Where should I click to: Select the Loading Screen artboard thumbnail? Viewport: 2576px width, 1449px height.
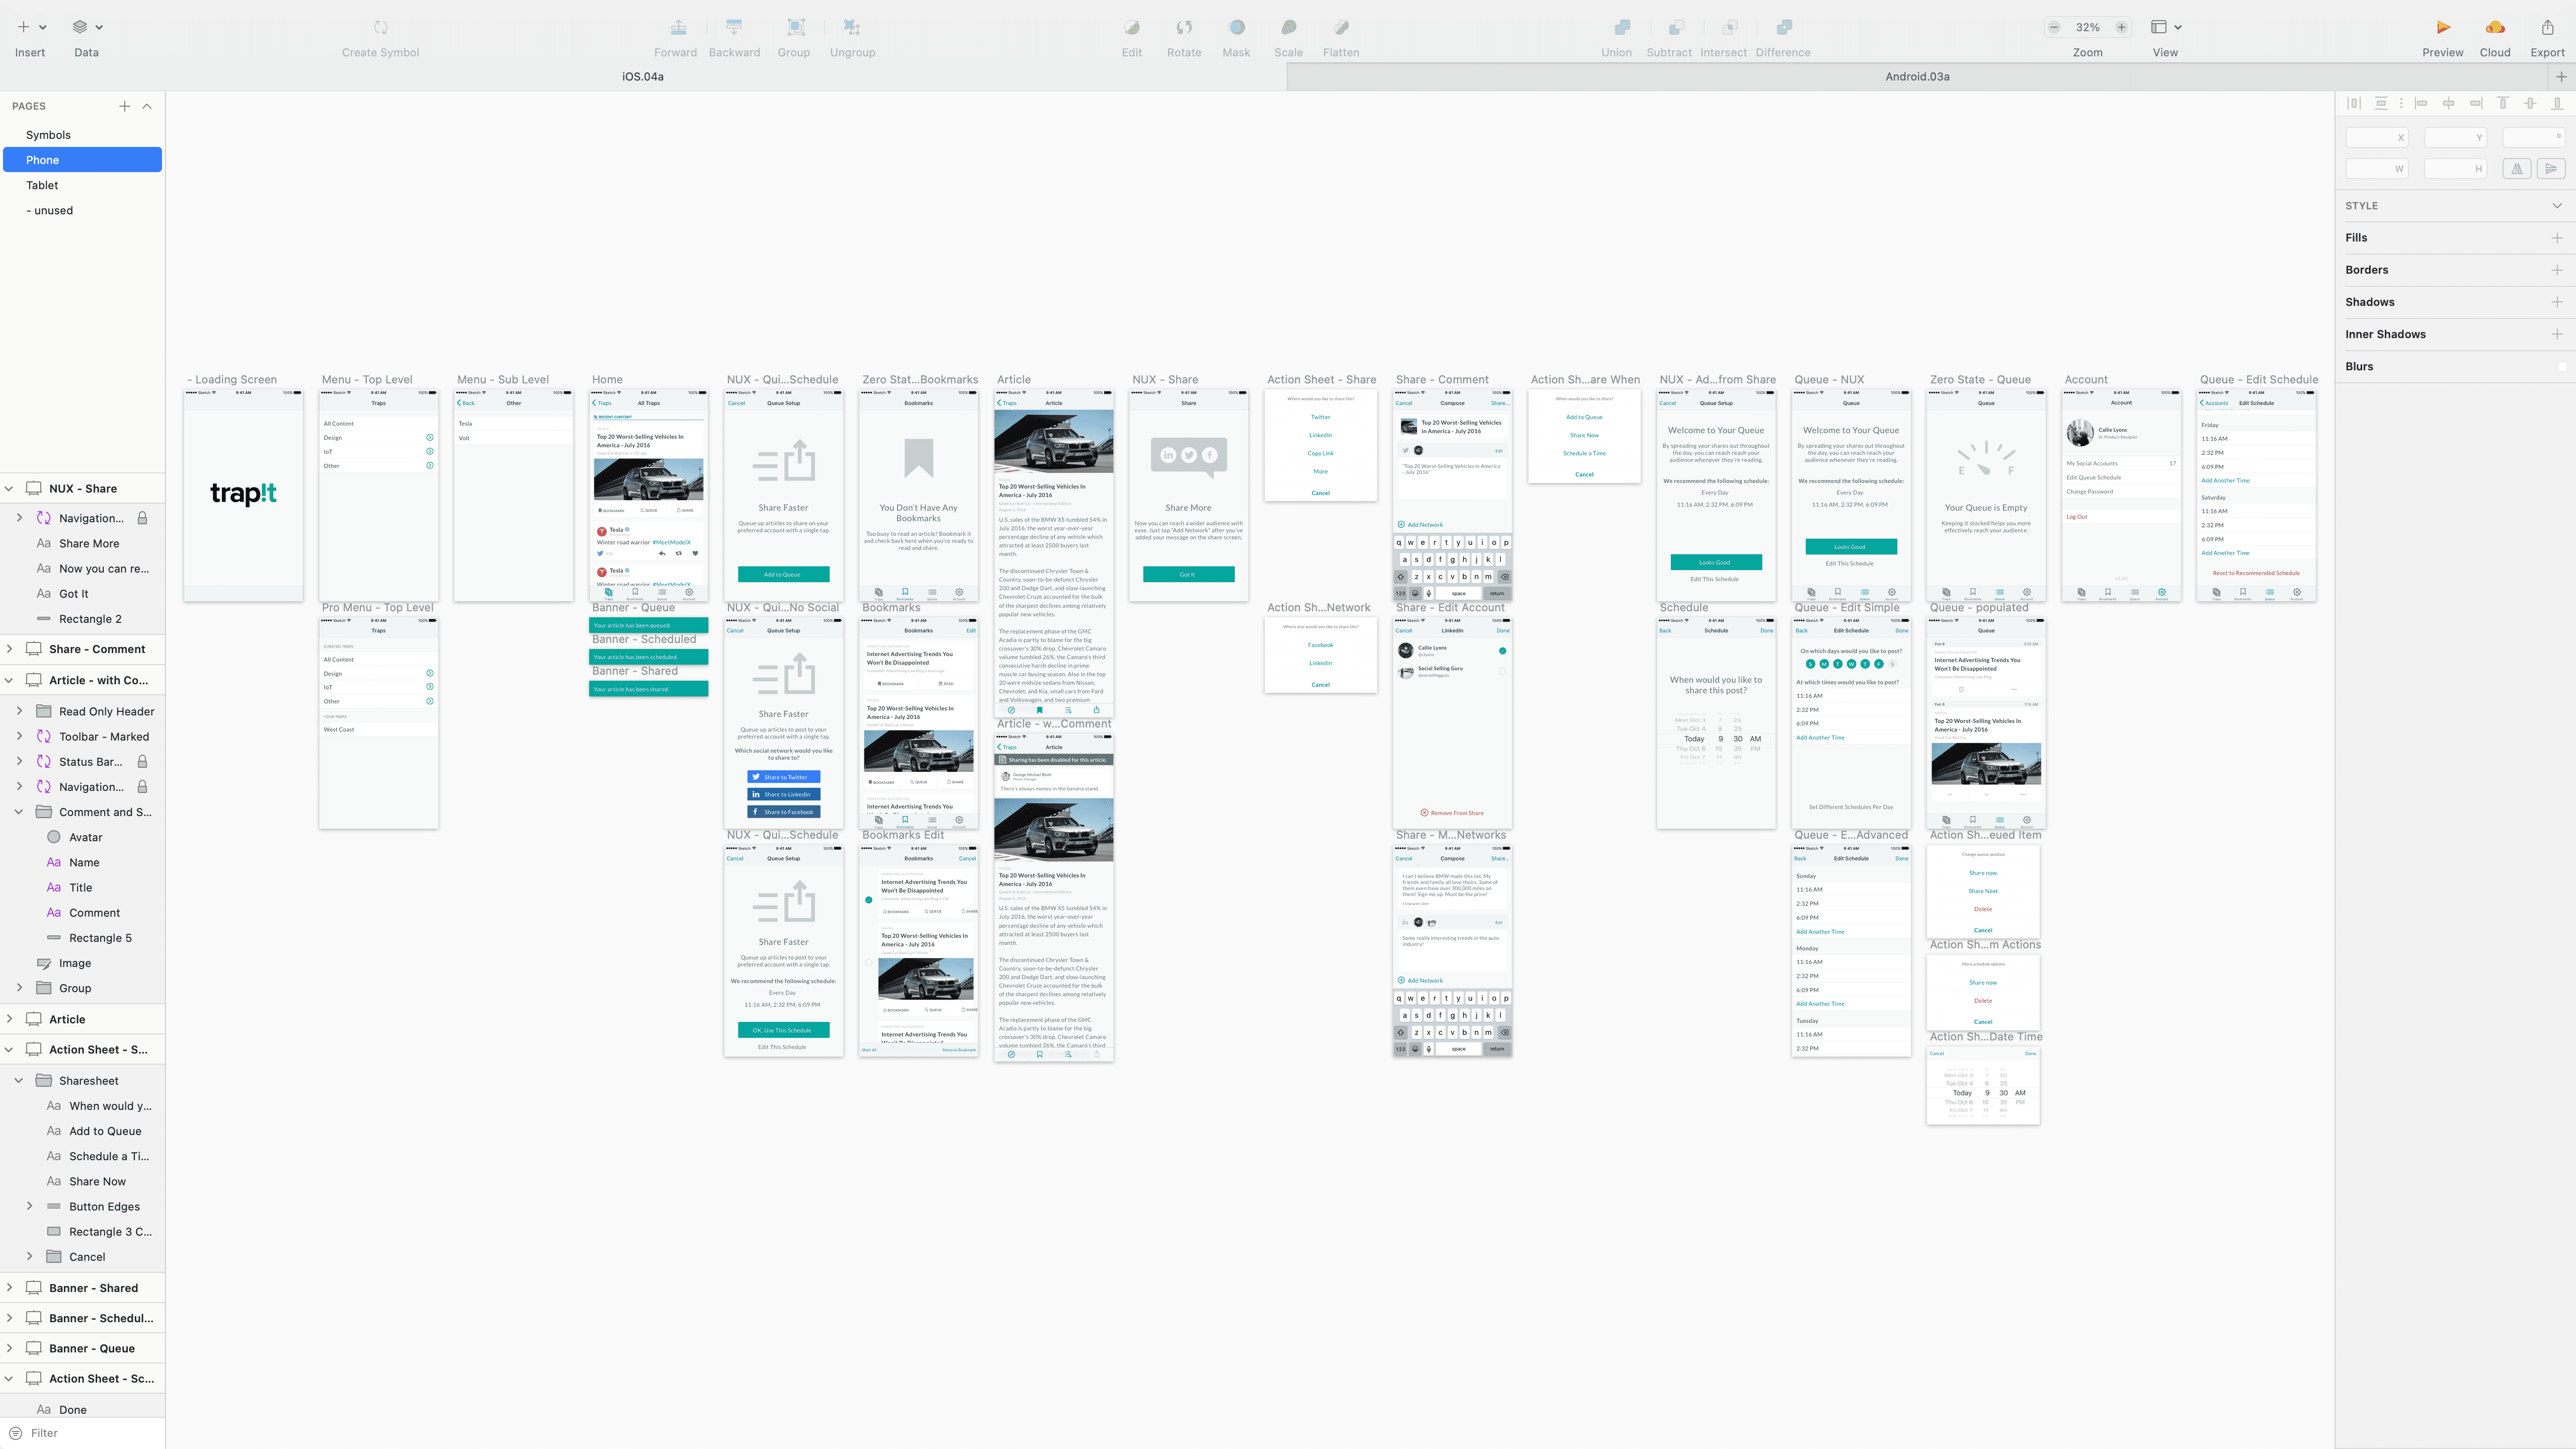(243, 495)
